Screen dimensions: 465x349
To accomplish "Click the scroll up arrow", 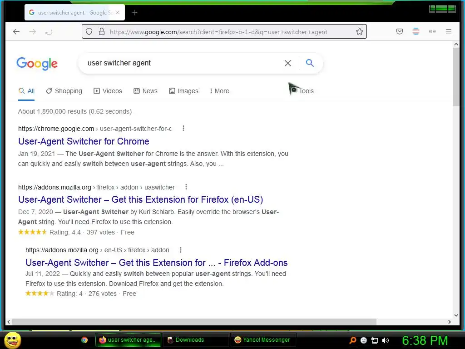I will click(456, 44).
